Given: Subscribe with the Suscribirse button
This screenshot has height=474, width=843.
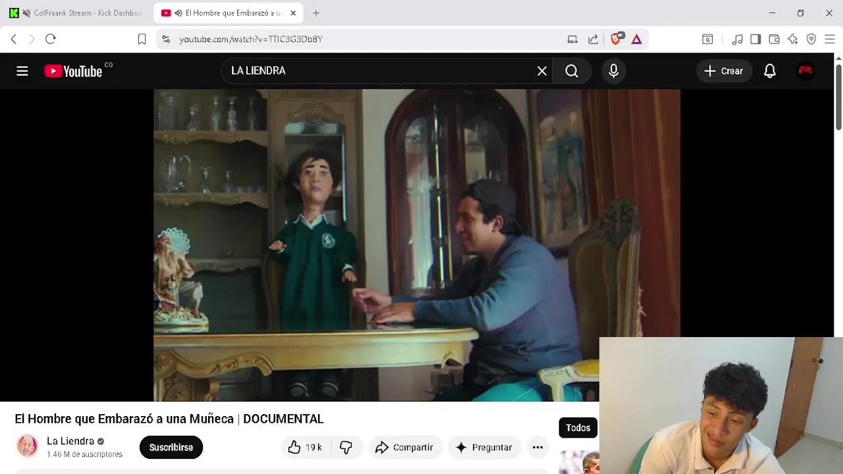Looking at the screenshot, I should [x=171, y=448].
